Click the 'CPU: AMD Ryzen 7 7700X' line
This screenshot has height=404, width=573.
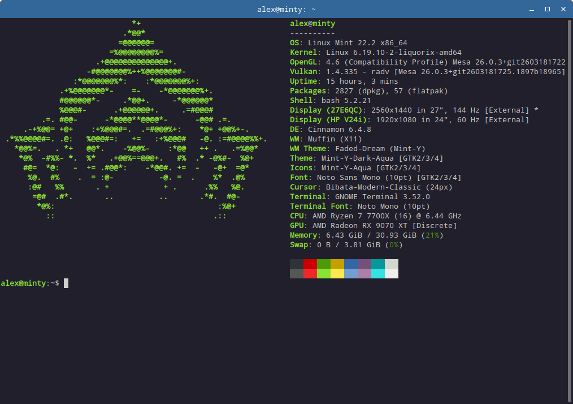pos(376,216)
